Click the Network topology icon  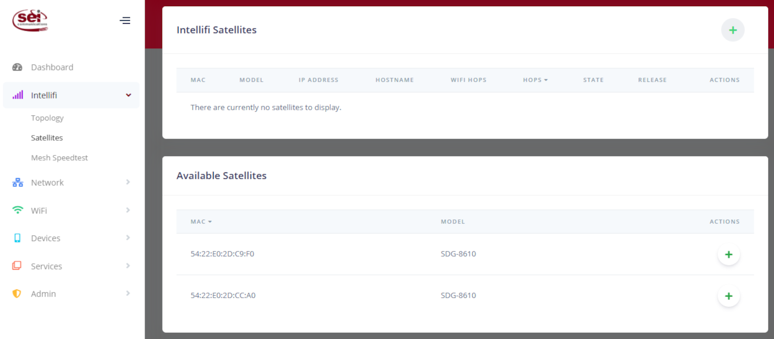point(18,182)
